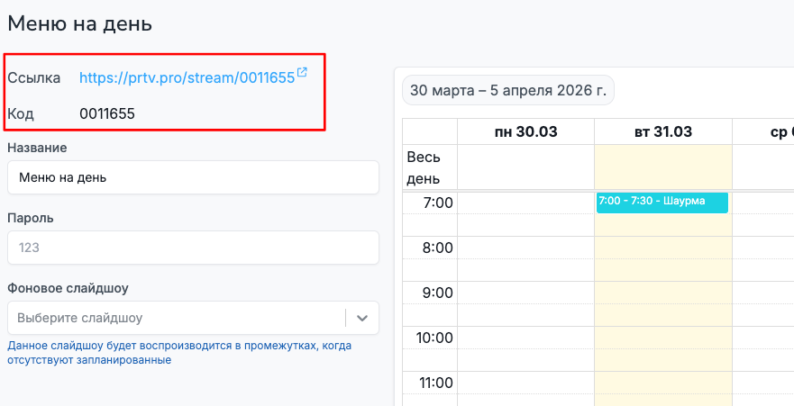Click the 'Весь день' row label
The image size is (794, 406).
coord(424,167)
